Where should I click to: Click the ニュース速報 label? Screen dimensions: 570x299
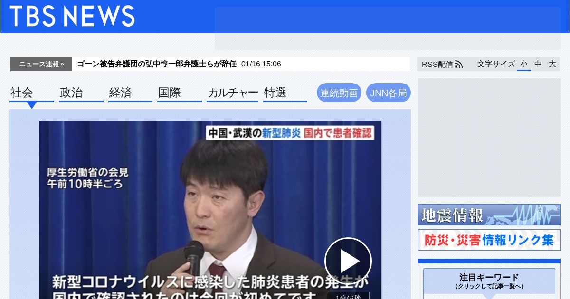click(x=41, y=64)
